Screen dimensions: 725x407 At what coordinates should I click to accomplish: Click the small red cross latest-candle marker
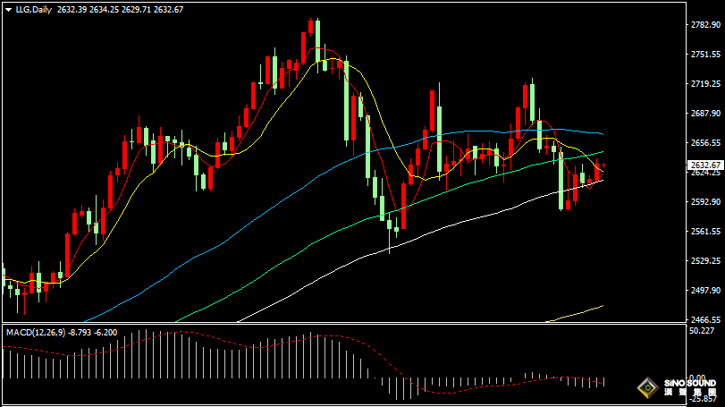click(x=603, y=165)
